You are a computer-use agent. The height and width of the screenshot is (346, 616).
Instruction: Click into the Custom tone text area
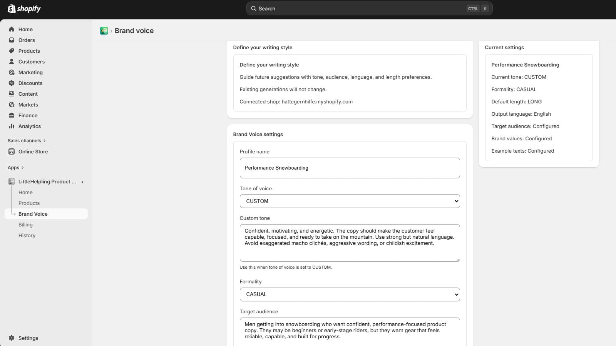[x=350, y=243]
